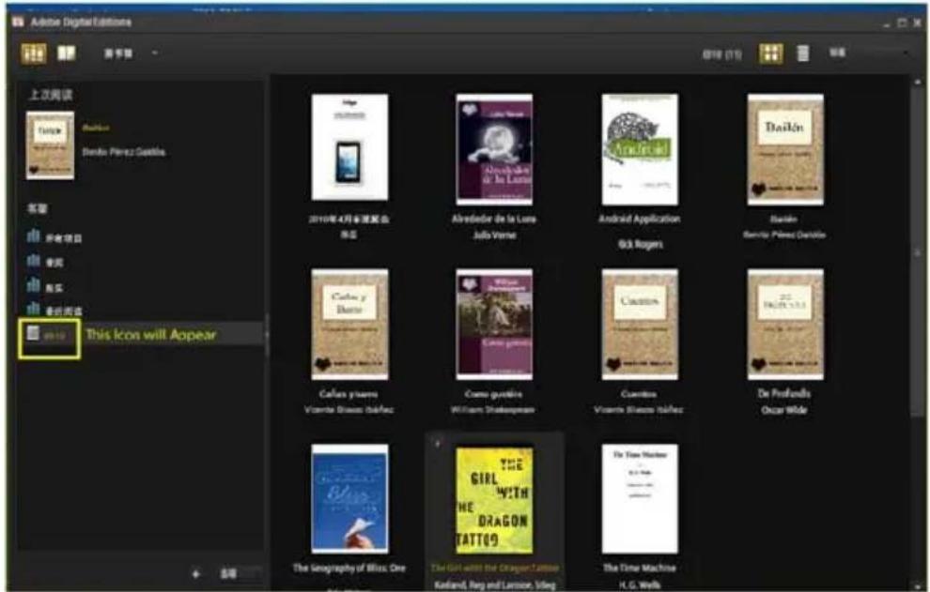Open item options arrow on Dragon Tattoo
The image size is (930, 592).
(438, 443)
